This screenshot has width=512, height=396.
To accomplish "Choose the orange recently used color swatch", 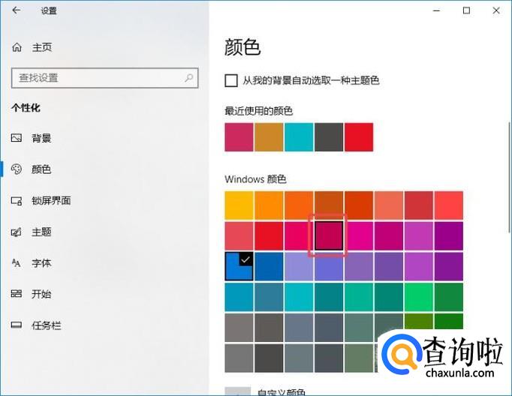I will [x=269, y=137].
